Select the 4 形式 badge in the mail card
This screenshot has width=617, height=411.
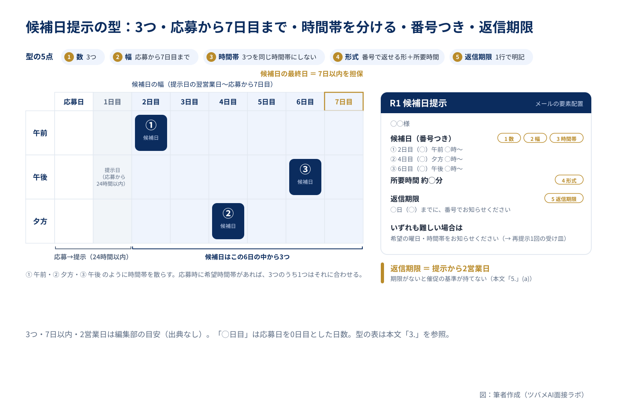[569, 180]
